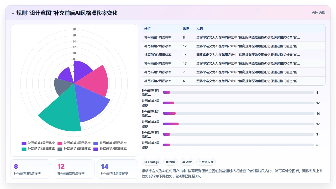The image size is (336, 189).
Task: Select table row 补写后第1周漂移率
Action: tap(234, 72)
